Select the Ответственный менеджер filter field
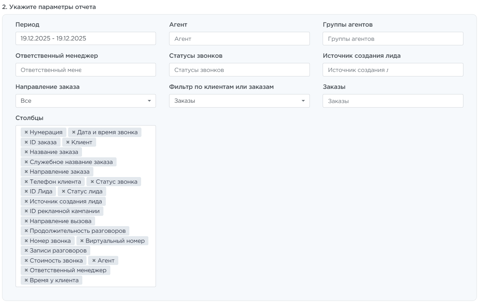This screenshot has height=304, width=480. coord(85,70)
